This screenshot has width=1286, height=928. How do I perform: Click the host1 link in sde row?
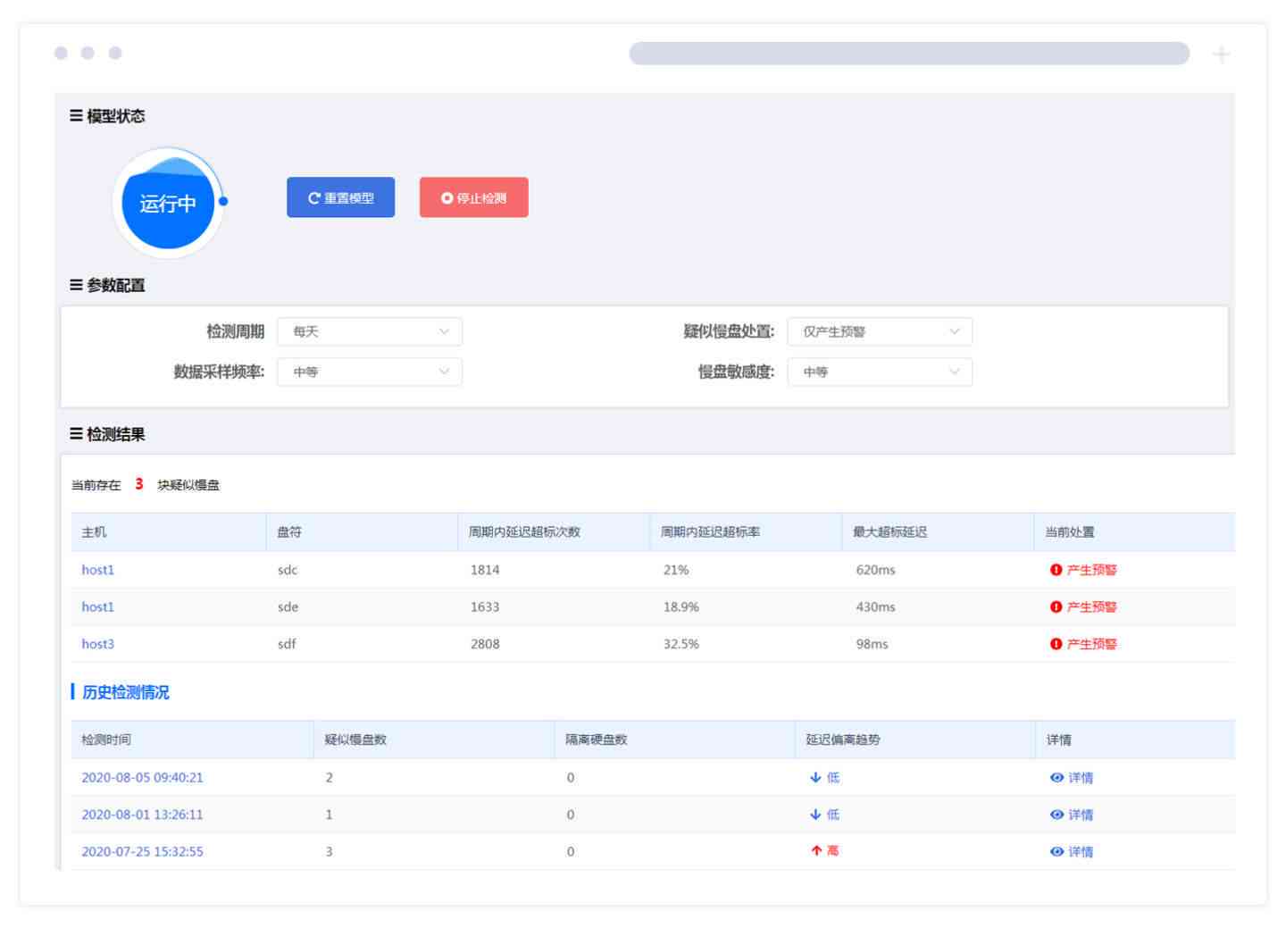click(97, 606)
